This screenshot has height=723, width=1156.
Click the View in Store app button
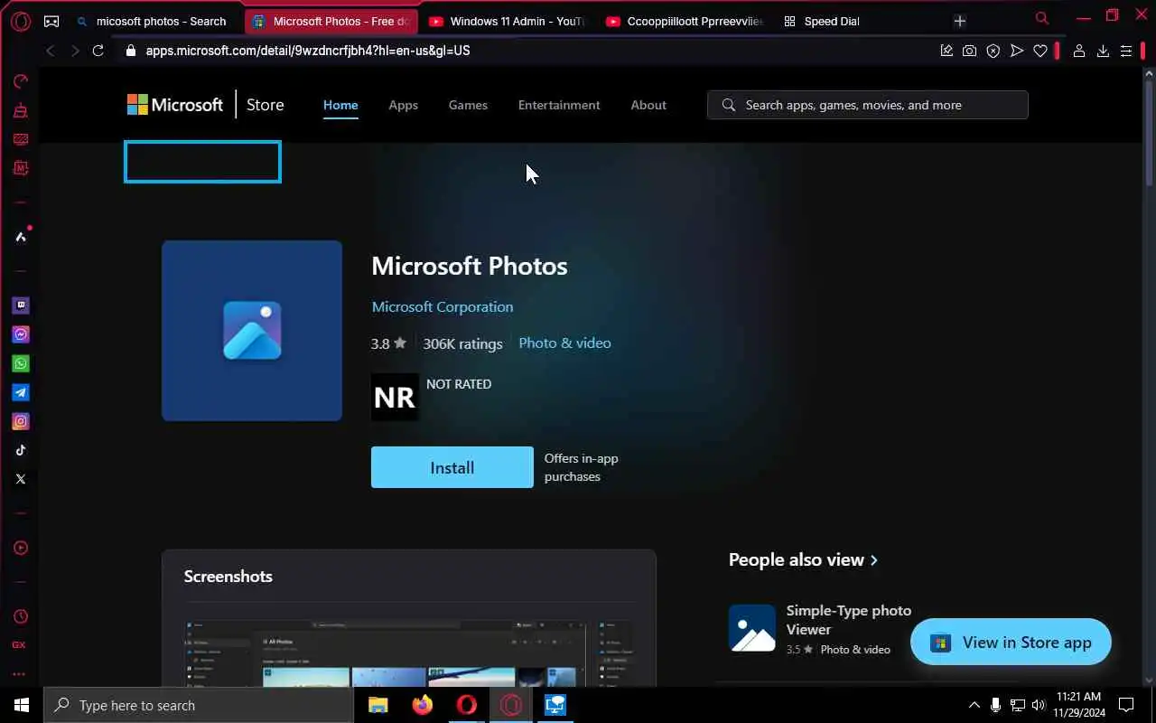pyautogui.click(x=1011, y=643)
